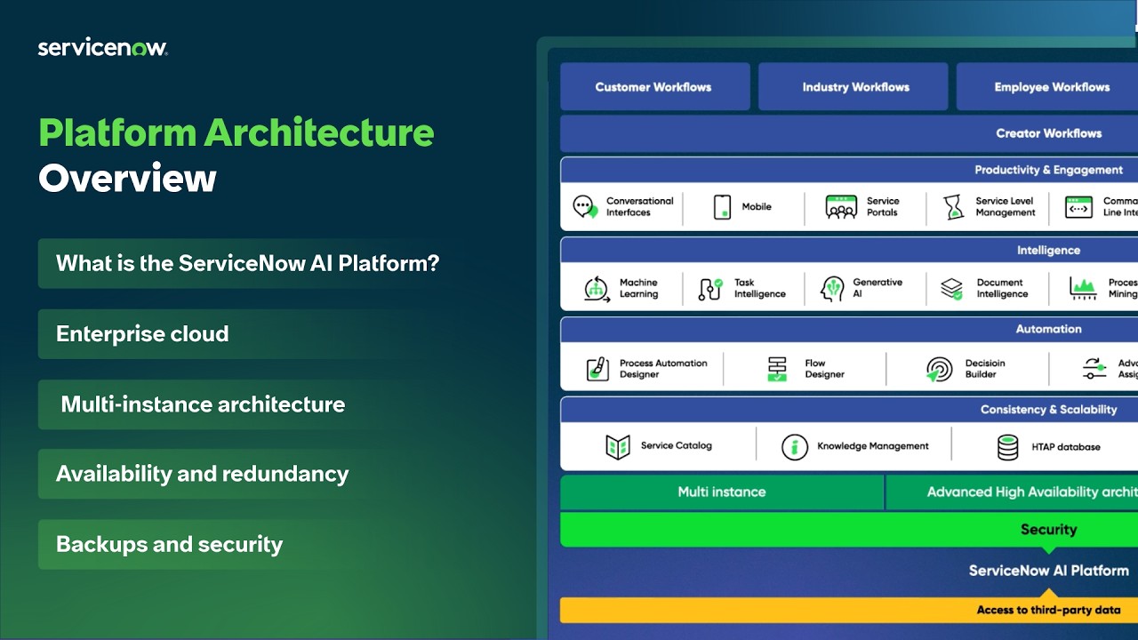Click the 'Flow Designer' label text
Image resolution: width=1138 pixels, height=640 pixels.
[824, 369]
